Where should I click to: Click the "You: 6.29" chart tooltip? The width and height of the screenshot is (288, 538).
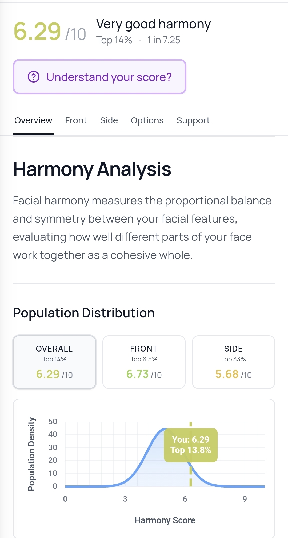191,445
